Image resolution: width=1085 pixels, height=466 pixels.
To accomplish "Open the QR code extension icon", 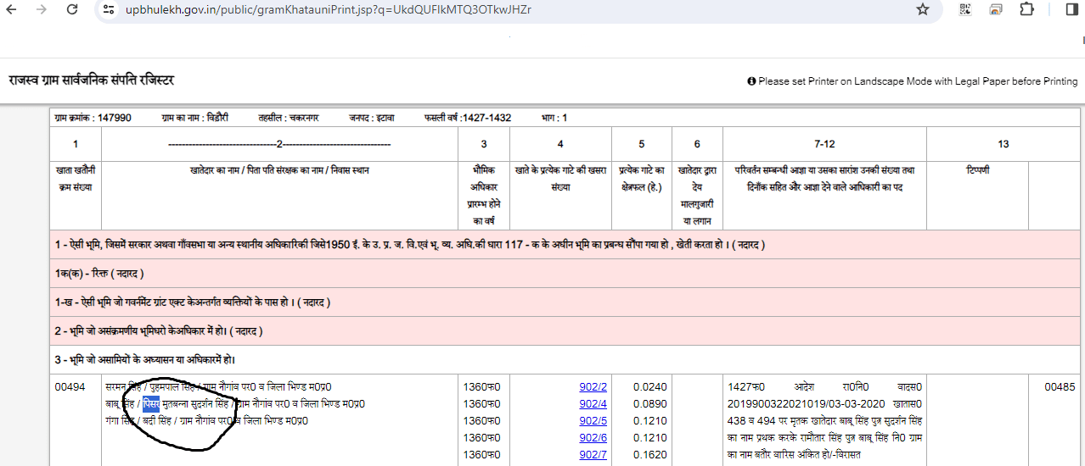I will click(965, 9).
